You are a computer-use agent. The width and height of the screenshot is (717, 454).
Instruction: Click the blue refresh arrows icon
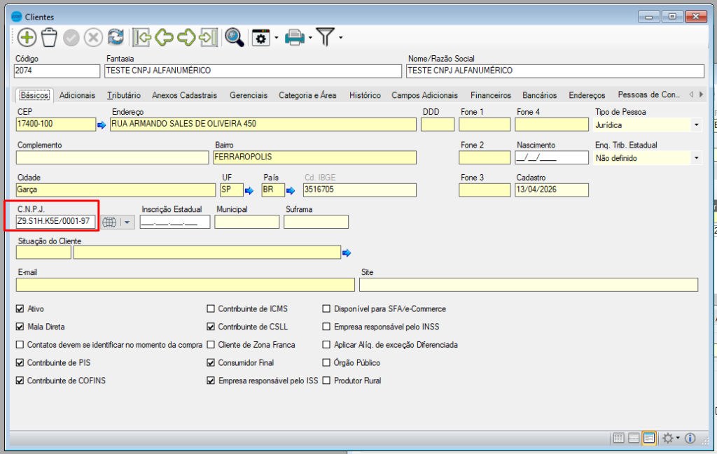point(116,38)
